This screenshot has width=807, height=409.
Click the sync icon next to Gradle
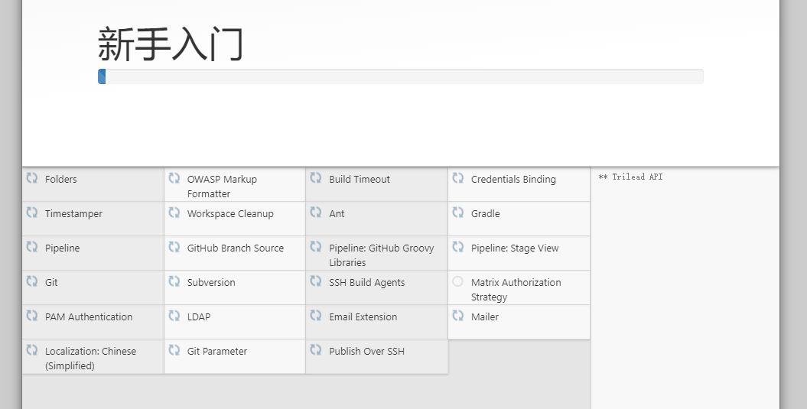click(458, 213)
